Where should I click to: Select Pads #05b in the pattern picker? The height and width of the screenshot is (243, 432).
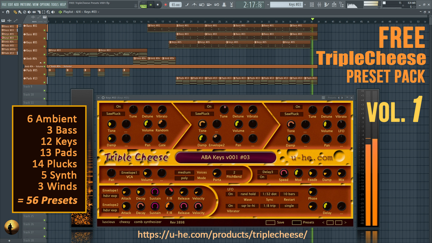[9, 49]
